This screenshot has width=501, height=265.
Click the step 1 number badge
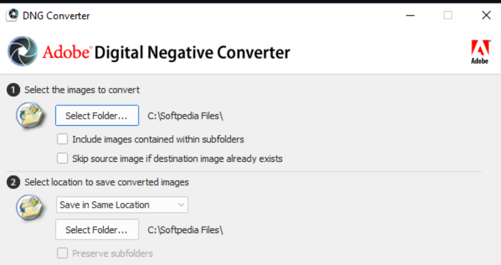point(13,90)
